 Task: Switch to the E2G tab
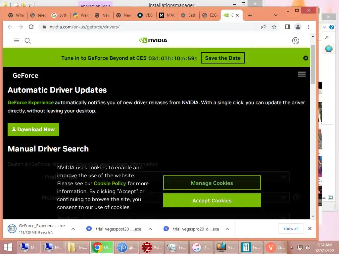(210, 15)
